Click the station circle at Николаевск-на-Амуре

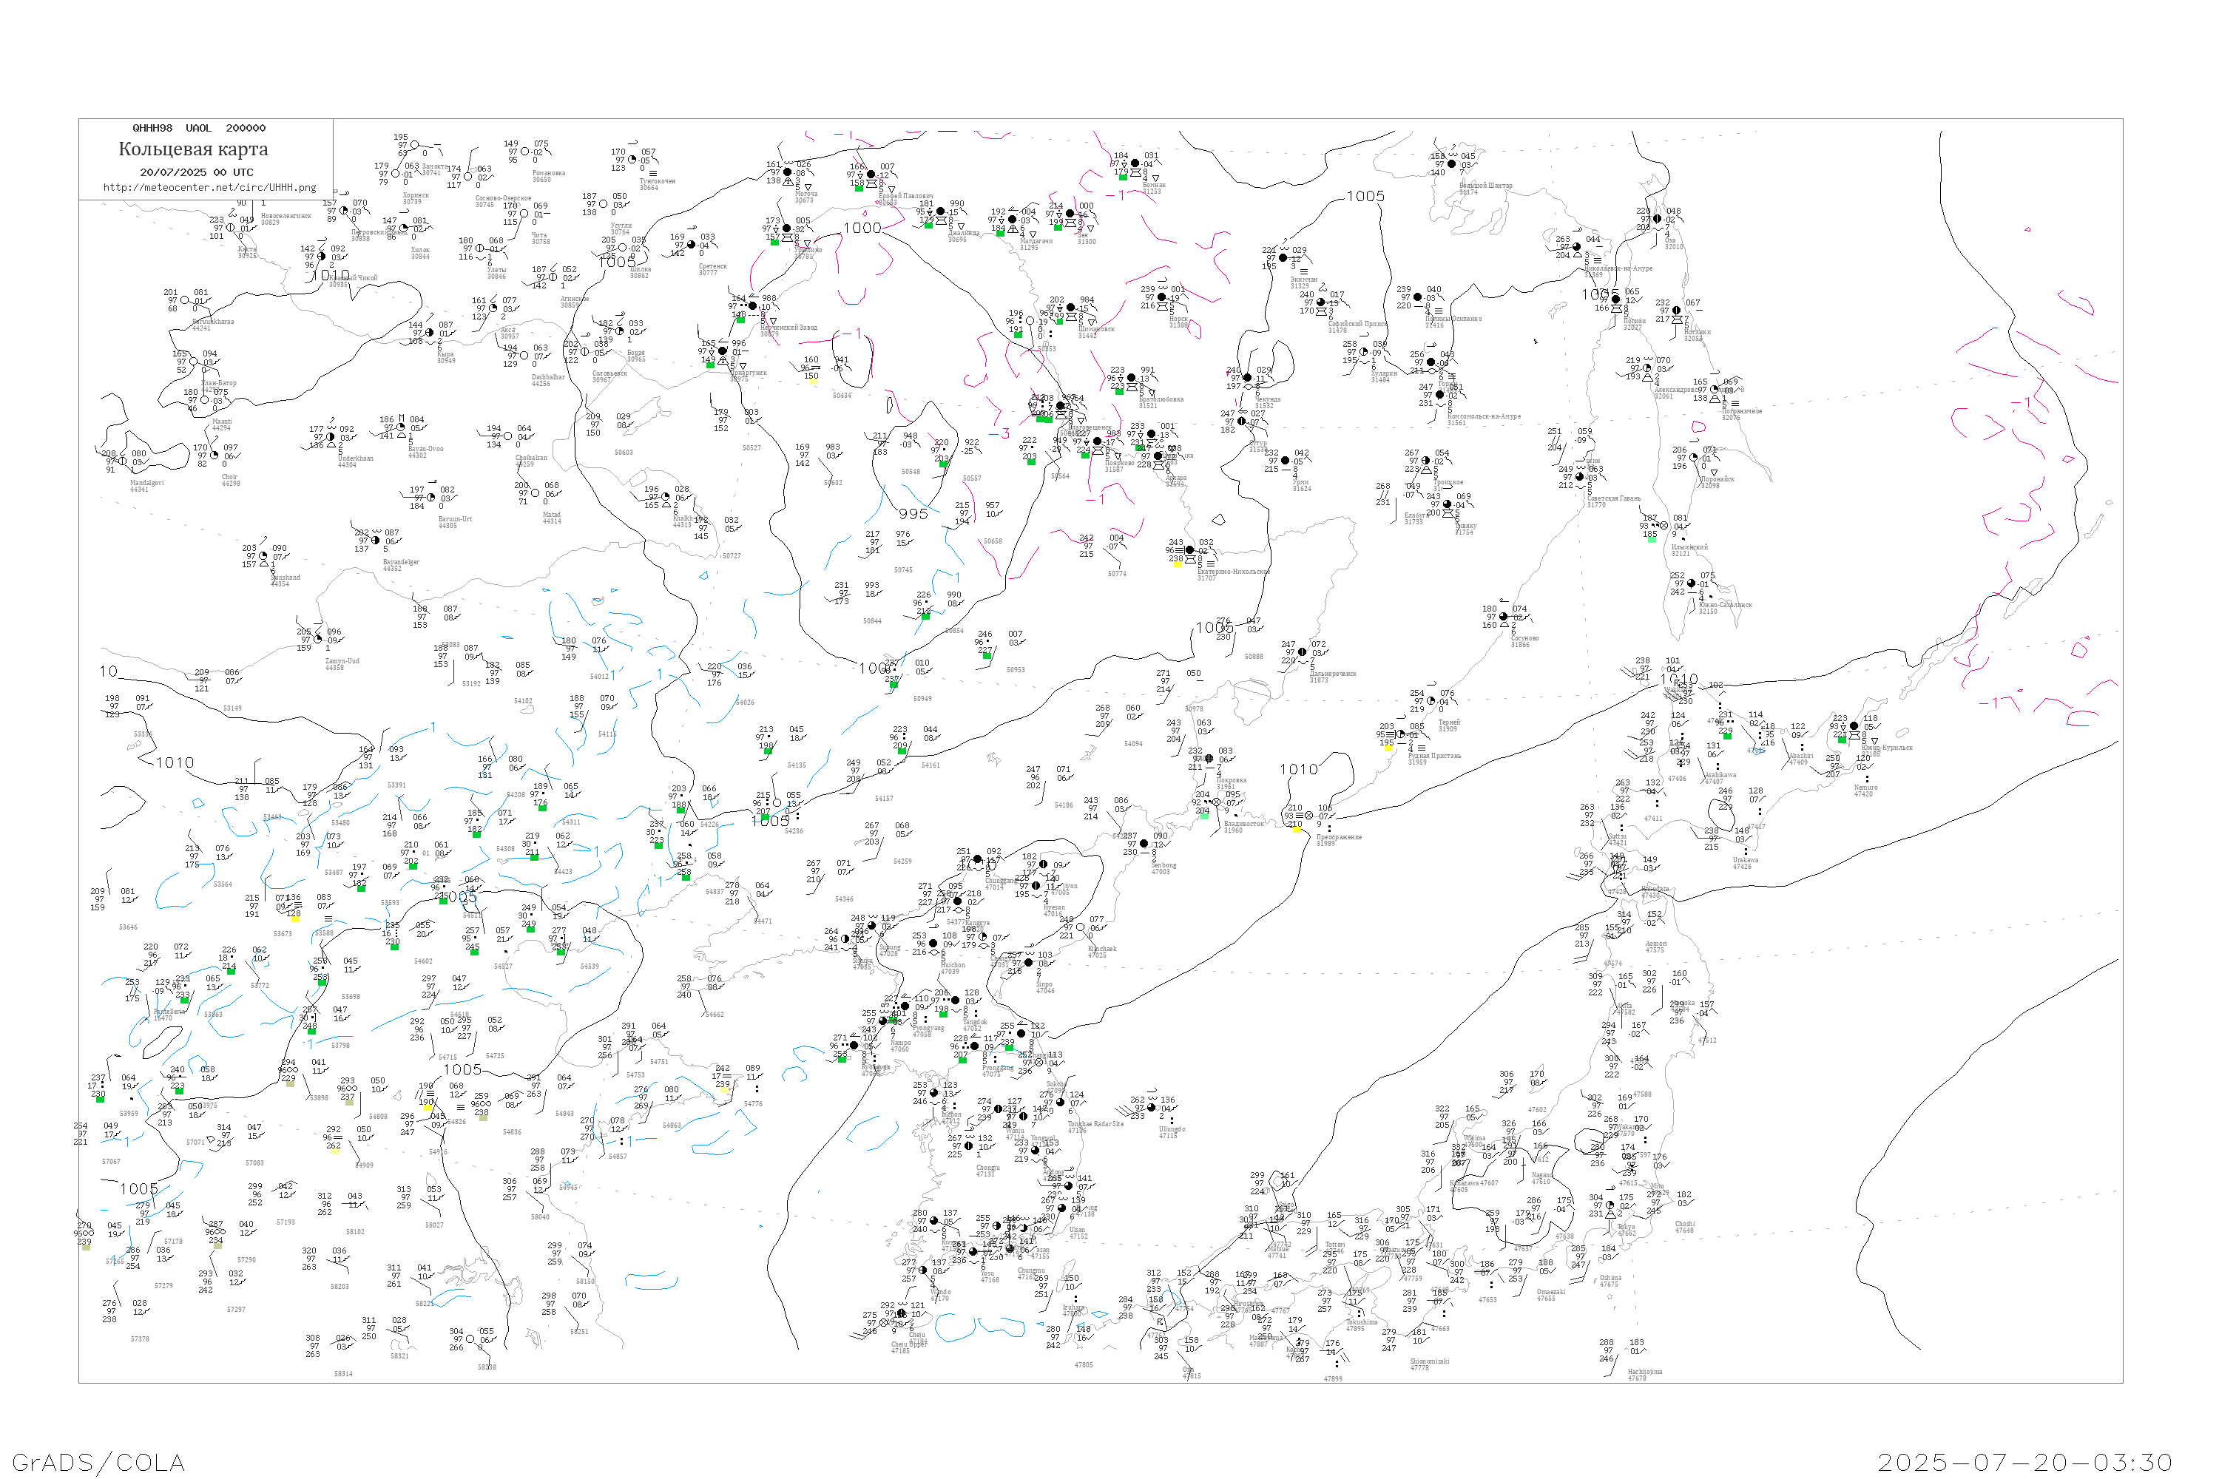pyautogui.click(x=1578, y=247)
